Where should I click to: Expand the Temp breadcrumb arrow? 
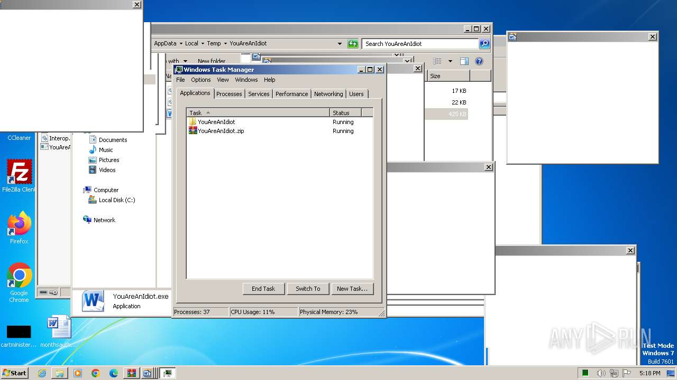pyautogui.click(x=225, y=44)
